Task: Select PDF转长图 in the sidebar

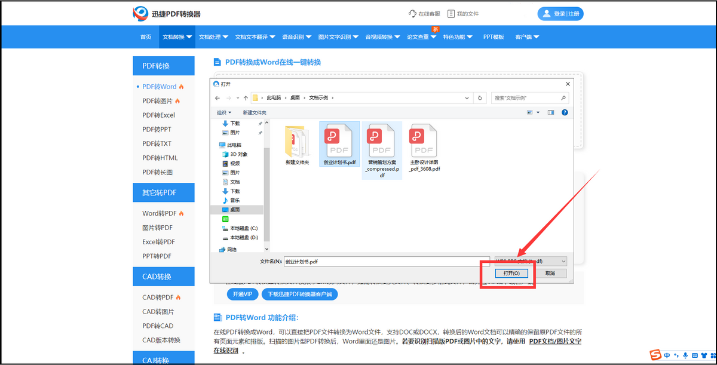Action: tap(157, 173)
